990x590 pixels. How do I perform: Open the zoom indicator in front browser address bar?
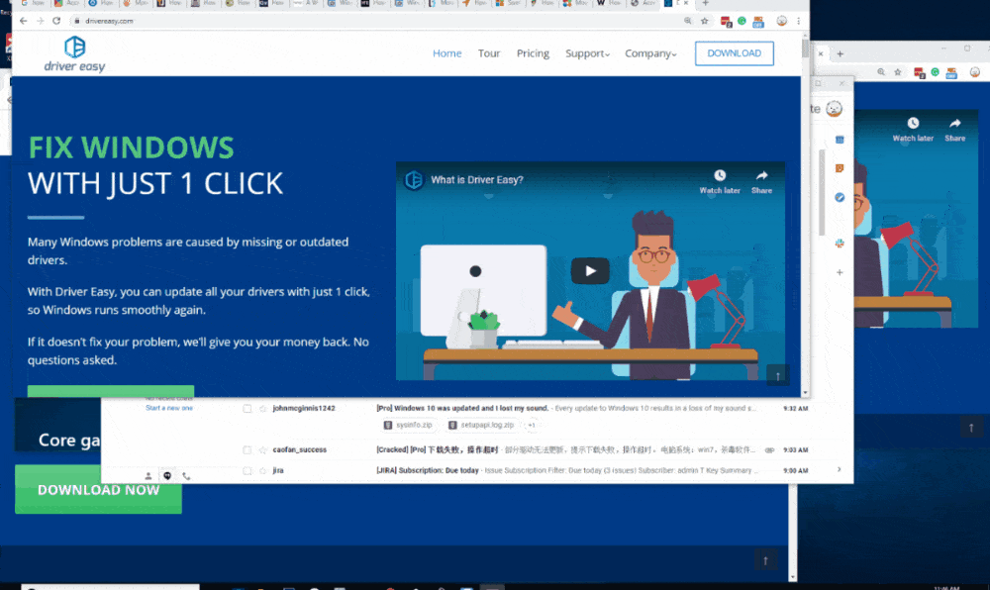click(688, 21)
